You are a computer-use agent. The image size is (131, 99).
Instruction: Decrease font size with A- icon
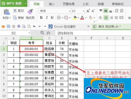pyautogui.click(x=93, y=11)
